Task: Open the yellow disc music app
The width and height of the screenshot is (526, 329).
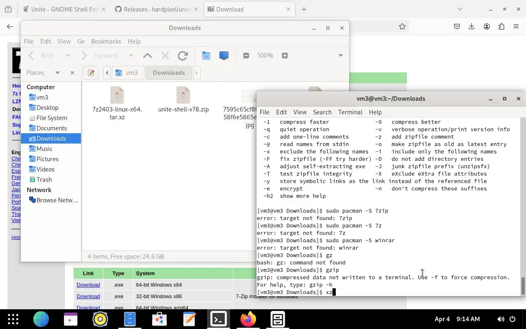Action: pos(100,319)
